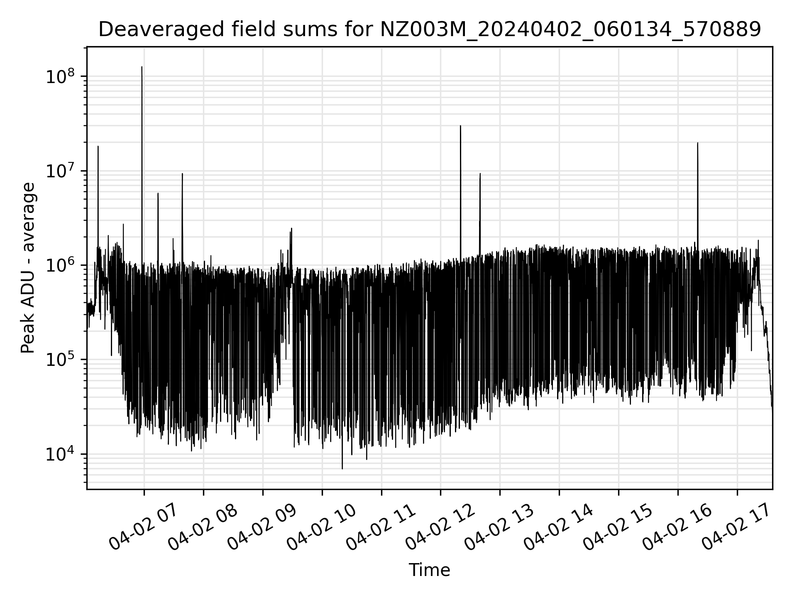
Task: Click the 10^5 y-axis tick label
Action: coord(60,359)
